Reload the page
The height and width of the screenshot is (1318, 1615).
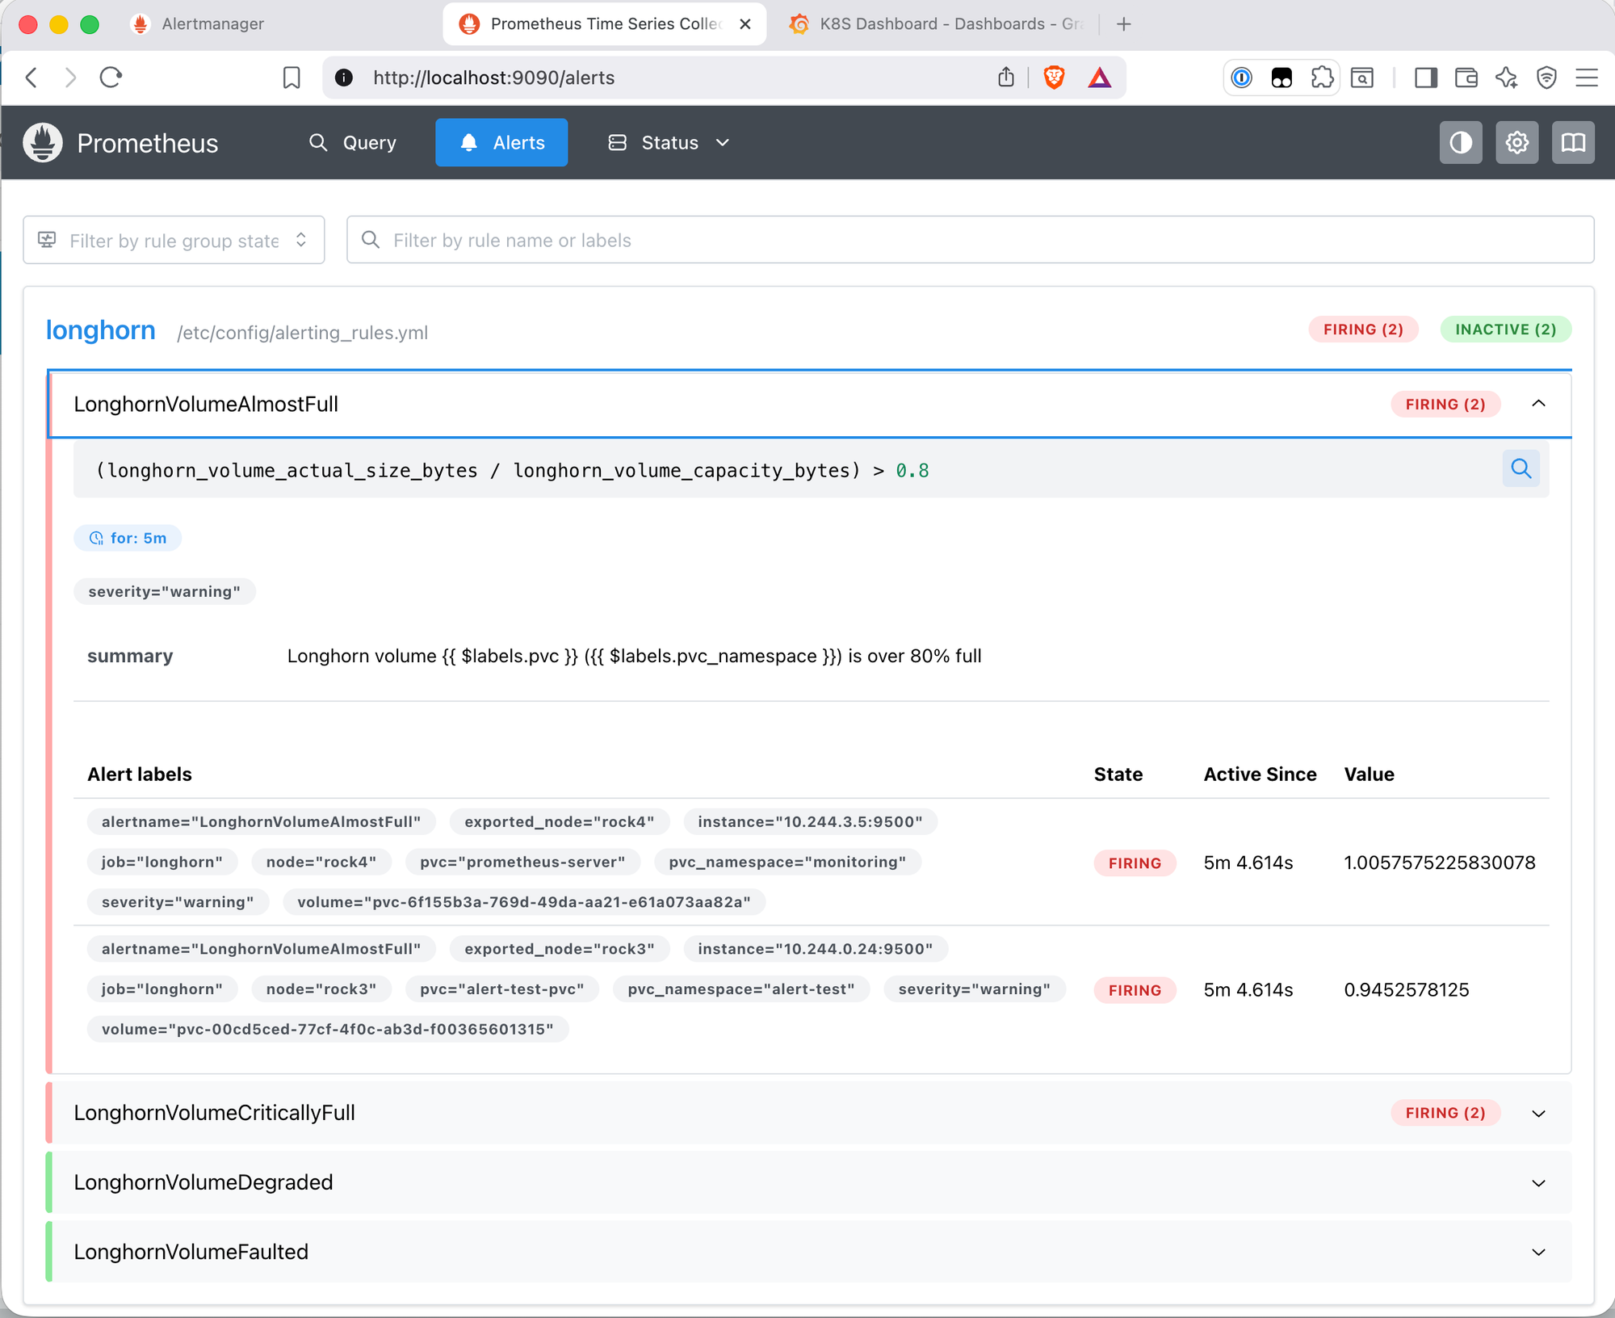[x=111, y=78]
